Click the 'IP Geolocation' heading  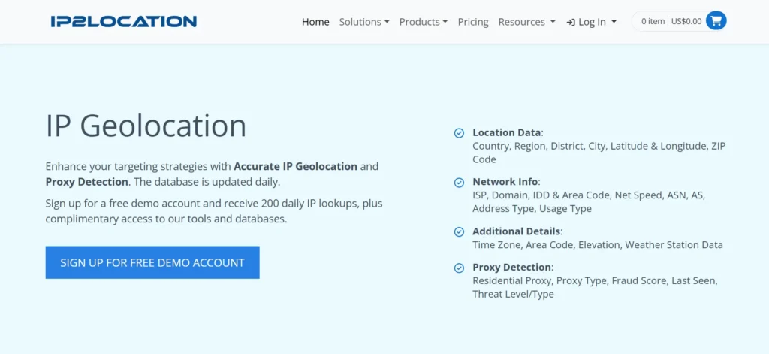coord(146,126)
